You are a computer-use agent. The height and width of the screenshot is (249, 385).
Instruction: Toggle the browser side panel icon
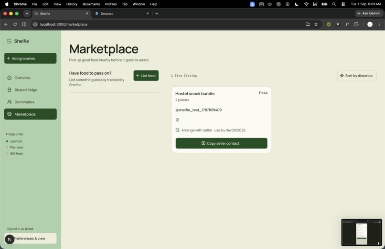[x=24, y=24]
